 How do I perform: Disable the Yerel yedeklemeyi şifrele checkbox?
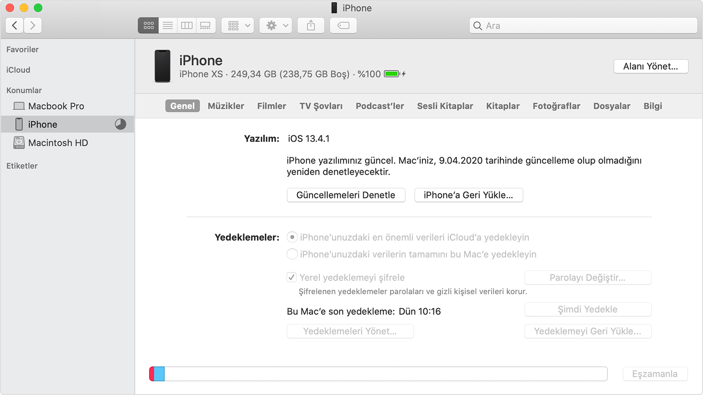tap(291, 277)
